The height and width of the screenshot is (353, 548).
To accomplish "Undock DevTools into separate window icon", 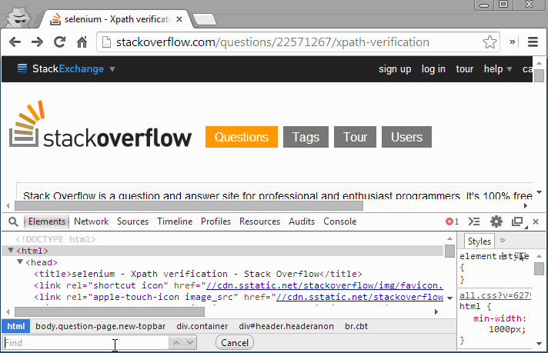I will 517,221.
